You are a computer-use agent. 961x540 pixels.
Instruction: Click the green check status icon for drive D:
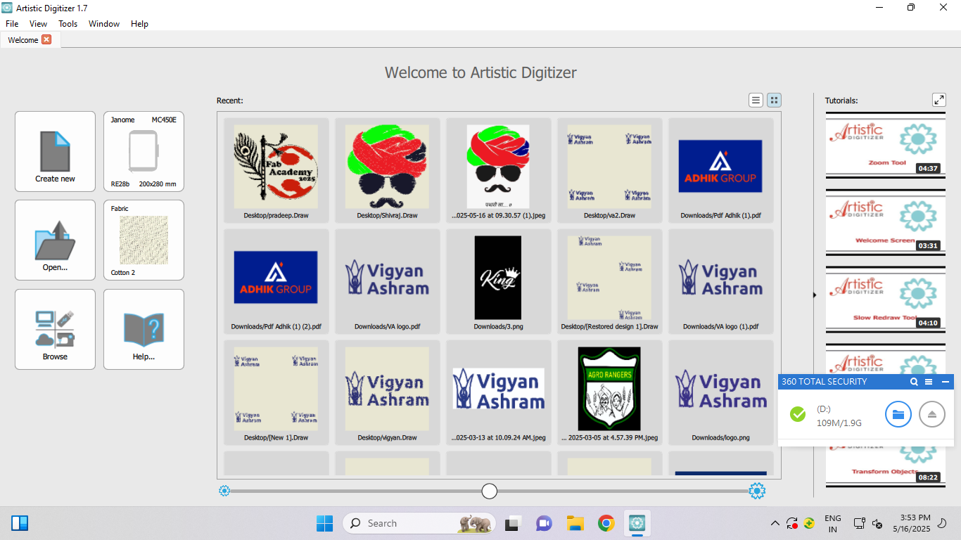coord(798,414)
